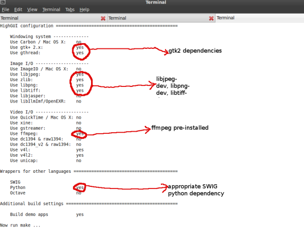This screenshot has width=304, height=228.
Task: Click the 'Use libjpeg:' line
Action: point(47,74)
